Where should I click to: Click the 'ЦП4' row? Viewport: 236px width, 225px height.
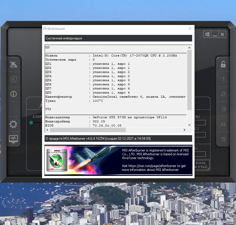87,76
